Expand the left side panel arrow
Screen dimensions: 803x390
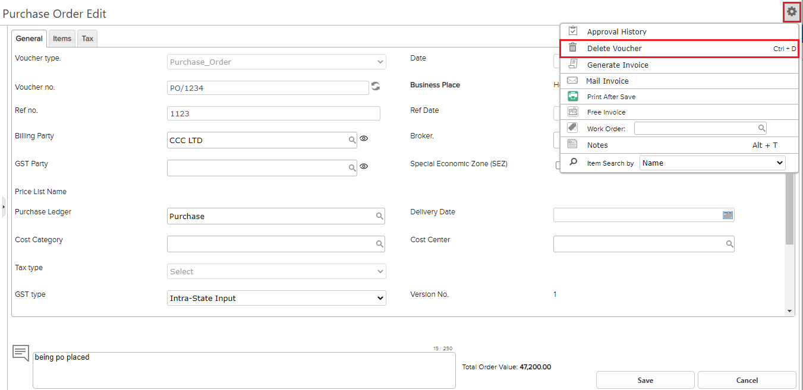[4, 207]
